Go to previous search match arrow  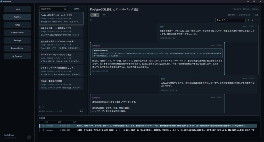248,20
